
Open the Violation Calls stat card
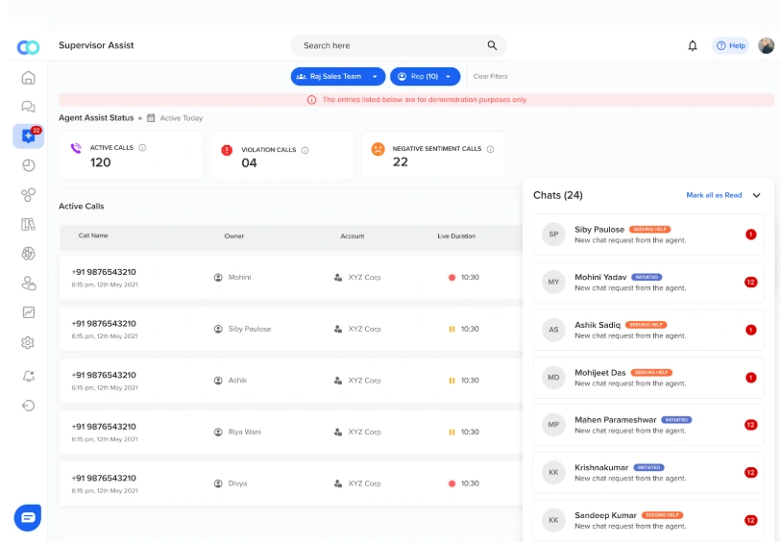[x=281, y=155]
